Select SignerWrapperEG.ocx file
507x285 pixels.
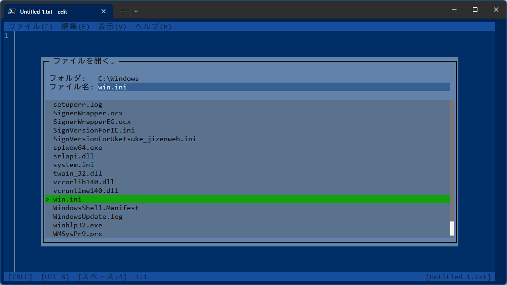pyautogui.click(x=248, y=122)
